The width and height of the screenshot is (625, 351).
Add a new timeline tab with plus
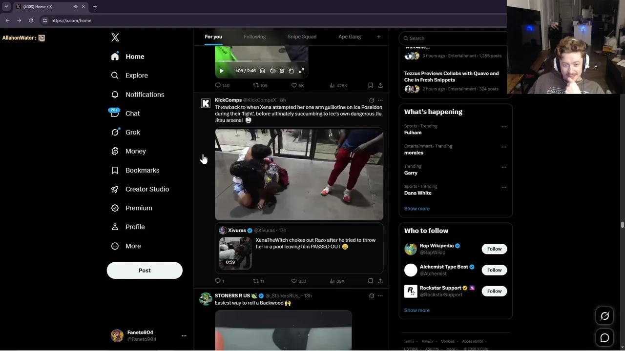tap(378, 37)
